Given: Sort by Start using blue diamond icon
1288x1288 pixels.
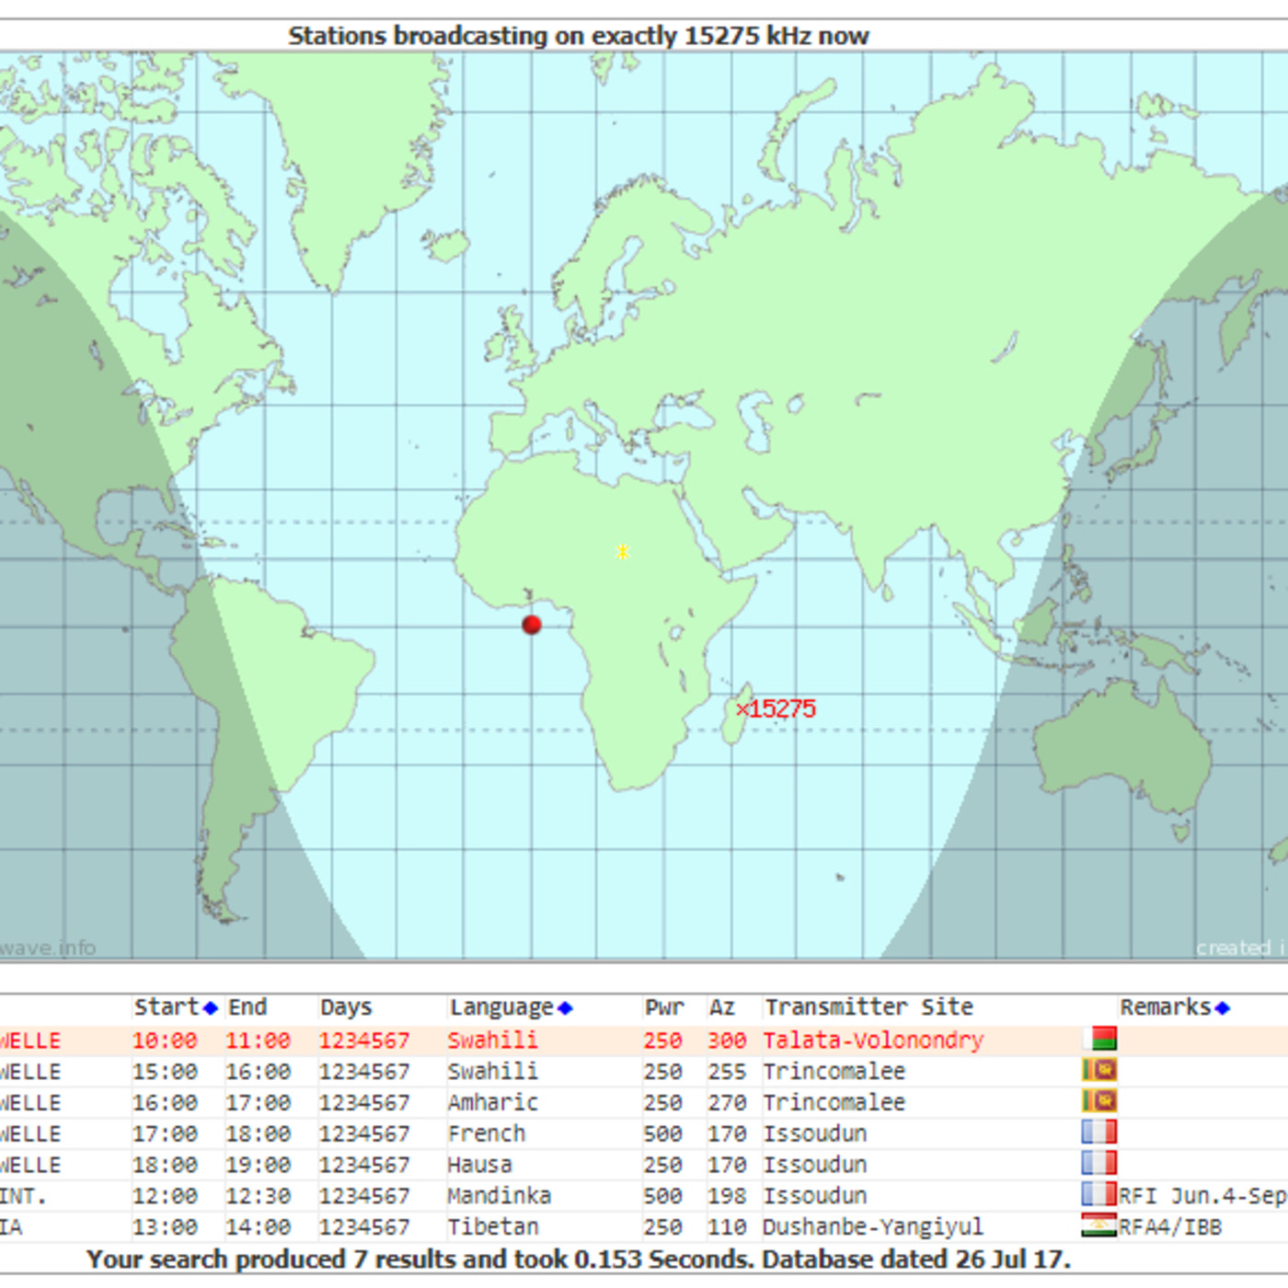Looking at the screenshot, I should pyautogui.click(x=210, y=1008).
